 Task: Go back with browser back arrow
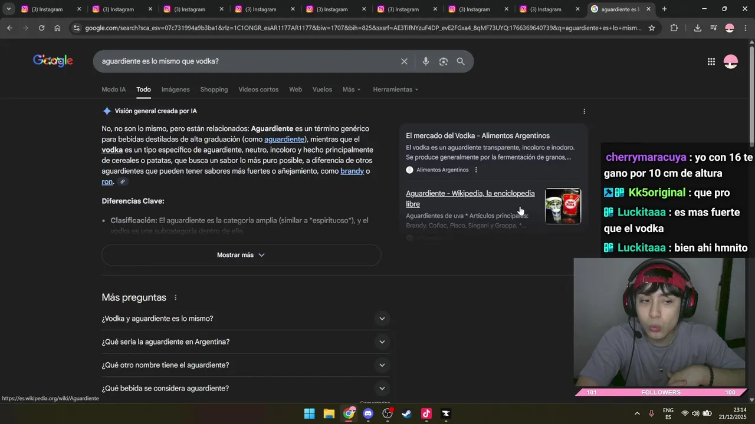[x=9, y=28]
